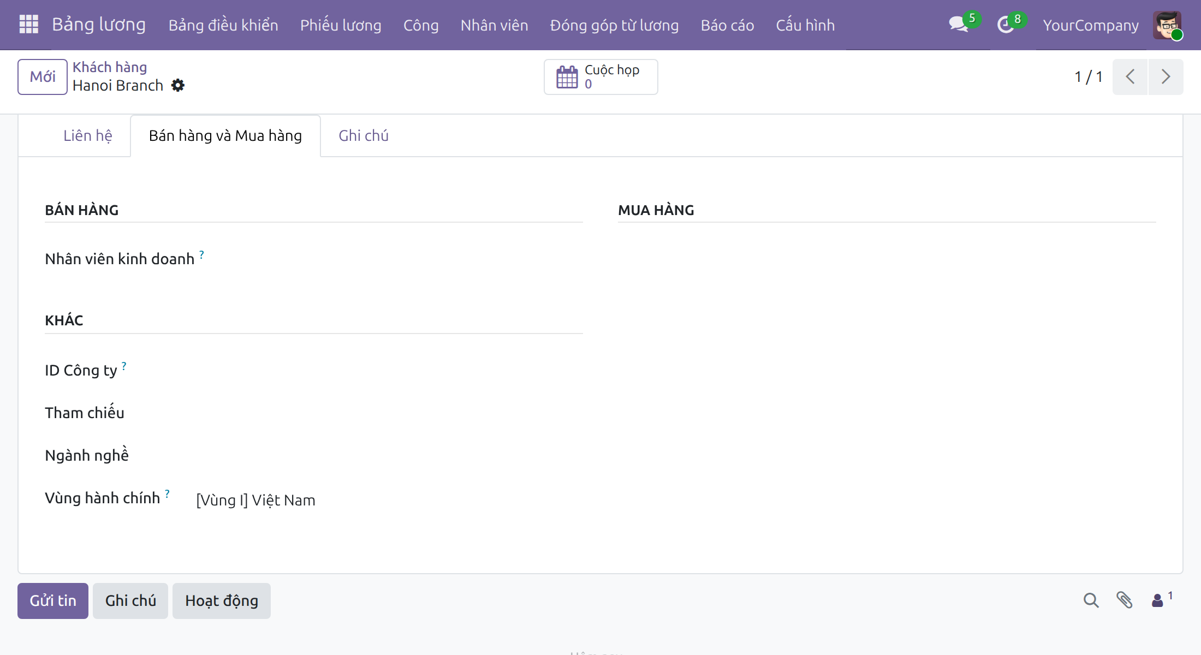Open the YourCompany company switcher

point(1091,25)
